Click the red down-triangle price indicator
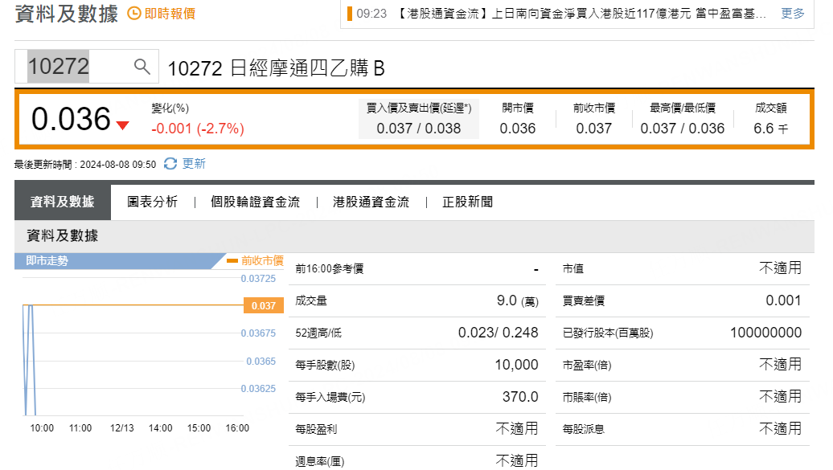 [123, 125]
